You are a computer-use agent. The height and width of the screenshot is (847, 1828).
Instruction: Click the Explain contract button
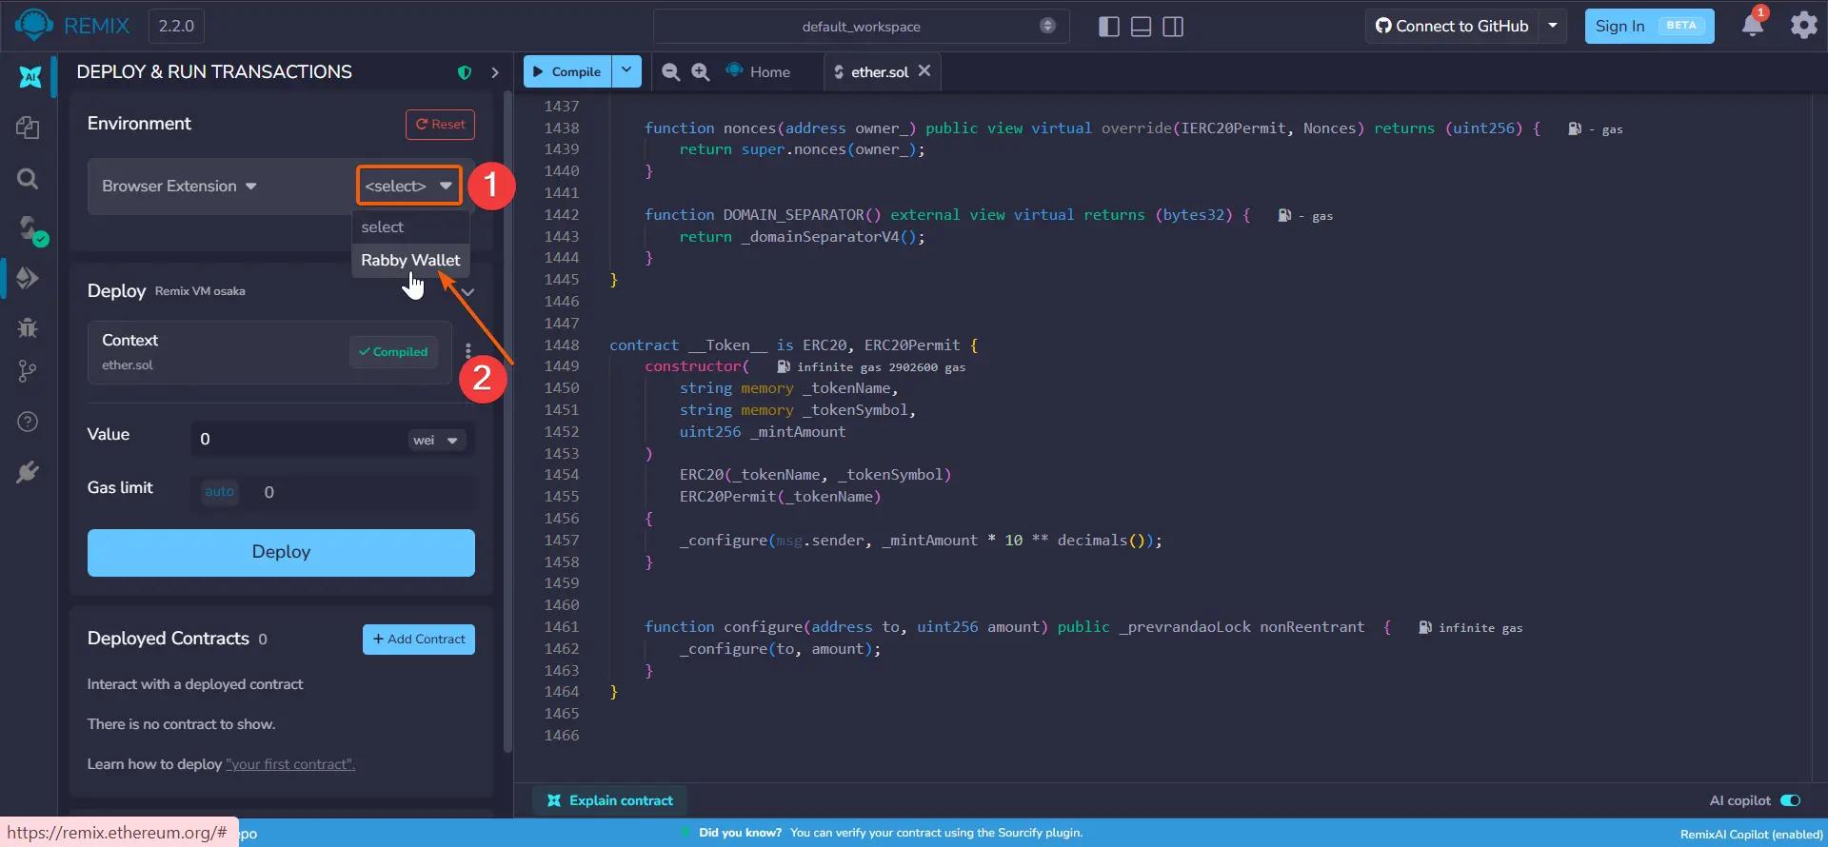pos(610,800)
